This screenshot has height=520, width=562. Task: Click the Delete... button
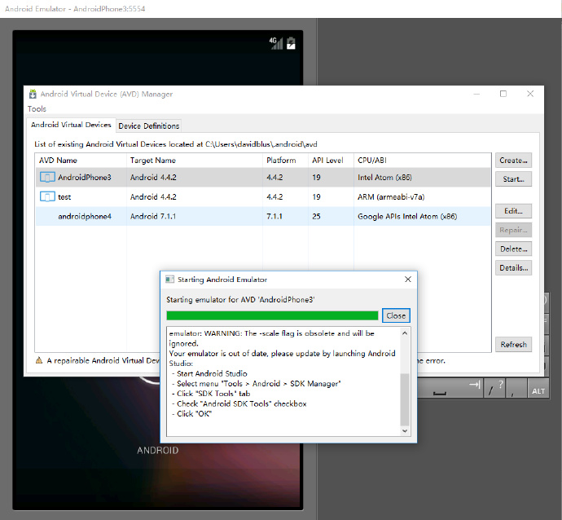click(x=513, y=249)
